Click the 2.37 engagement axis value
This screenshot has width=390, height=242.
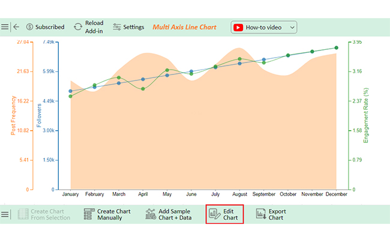click(x=357, y=101)
